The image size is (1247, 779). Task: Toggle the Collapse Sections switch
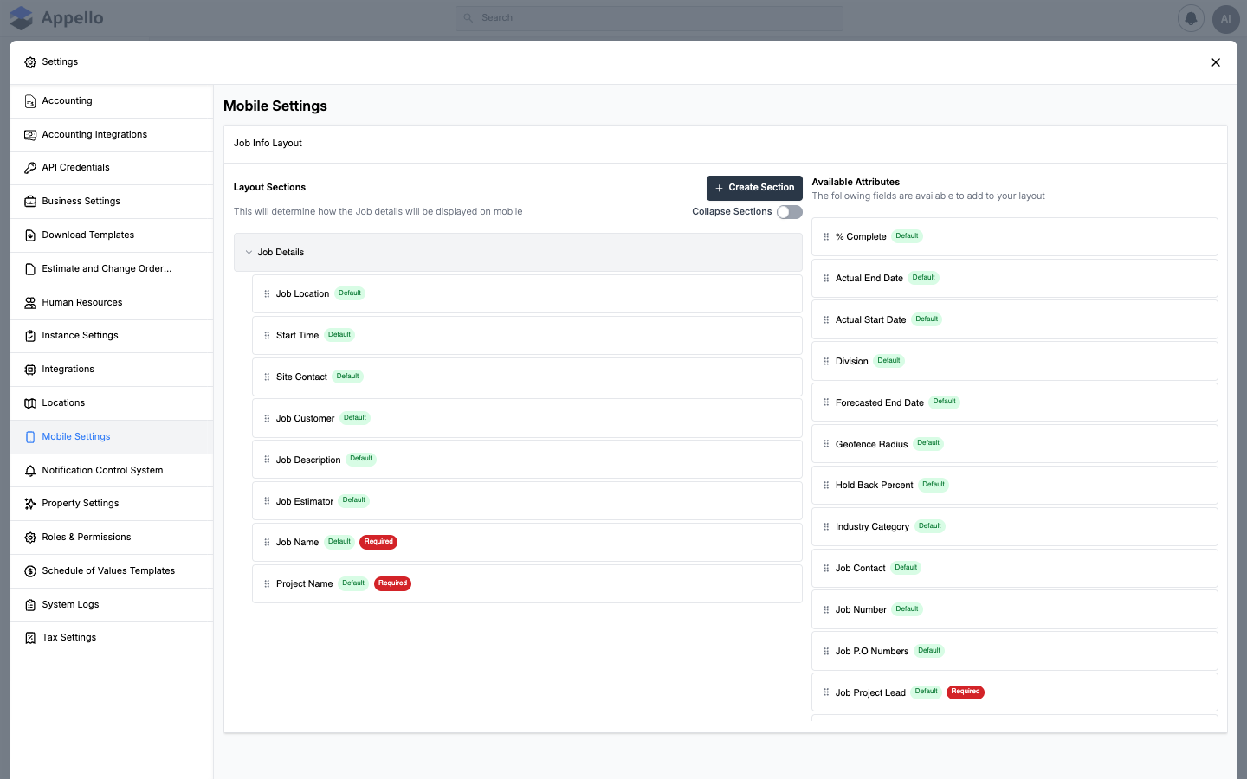pos(790,212)
